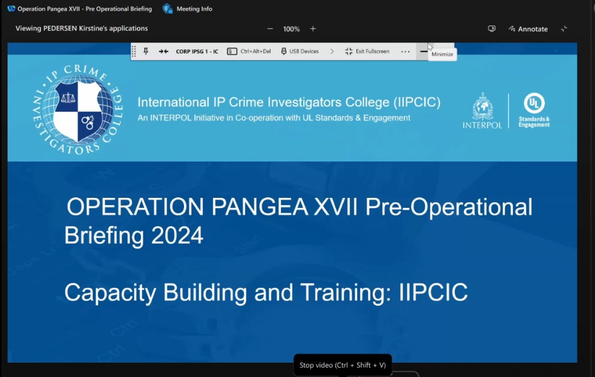595x377 pixels.
Task: Click the CORP IPSG 1 - IC label
Action: (x=197, y=52)
